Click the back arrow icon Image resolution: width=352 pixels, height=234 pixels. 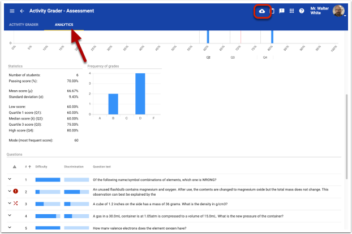pos(22,11)
